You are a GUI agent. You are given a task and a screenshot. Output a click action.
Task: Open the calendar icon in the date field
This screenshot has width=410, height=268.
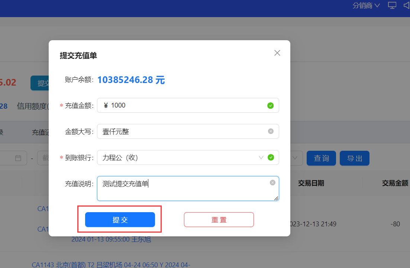coord(18,158)
